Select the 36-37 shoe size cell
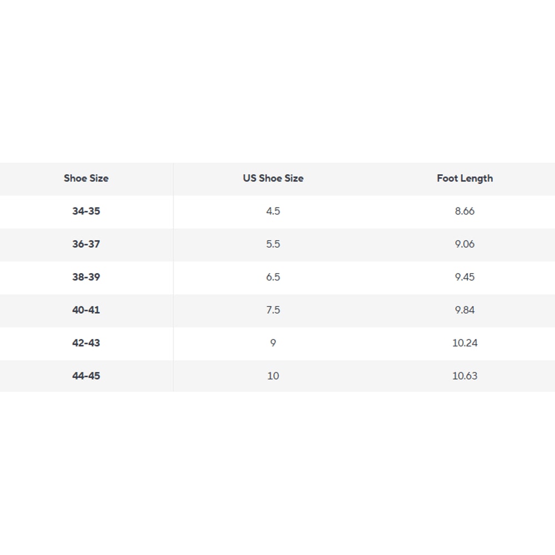The image size is (555, 555). (x=86, y=244)
